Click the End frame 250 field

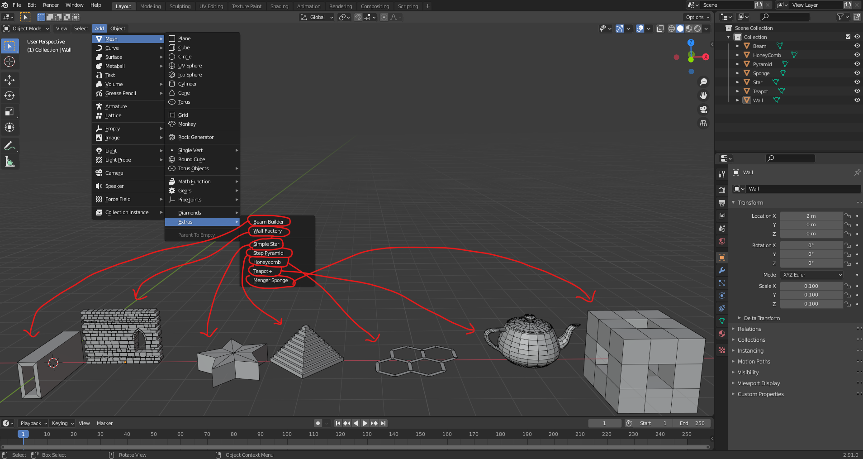click(692, 423)
